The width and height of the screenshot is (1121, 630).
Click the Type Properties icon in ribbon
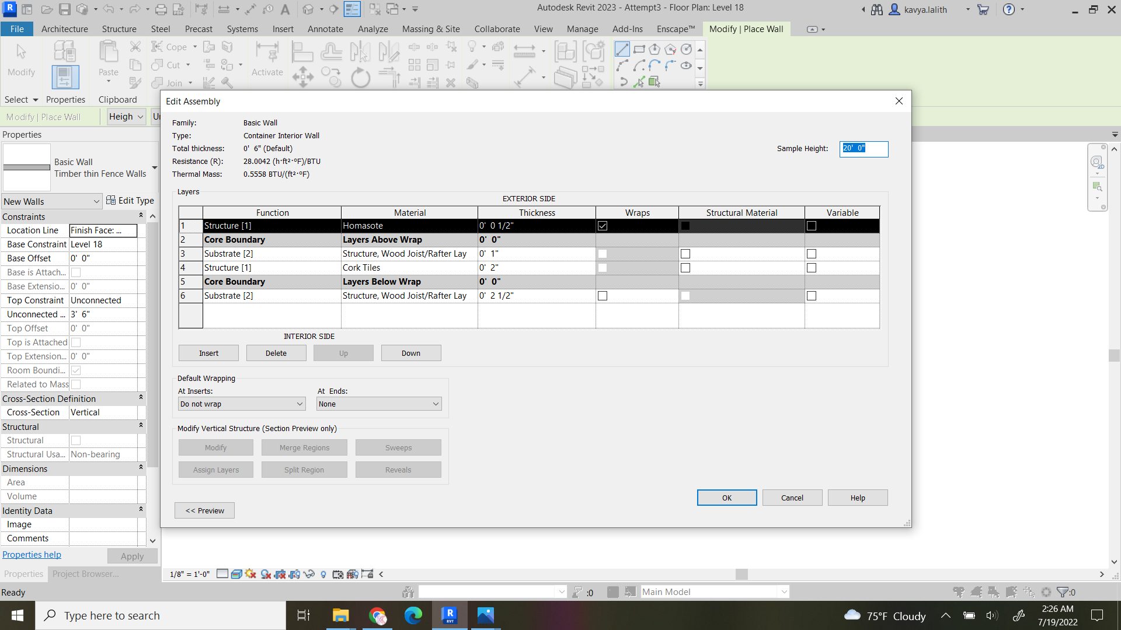click(x=65, y=51)
